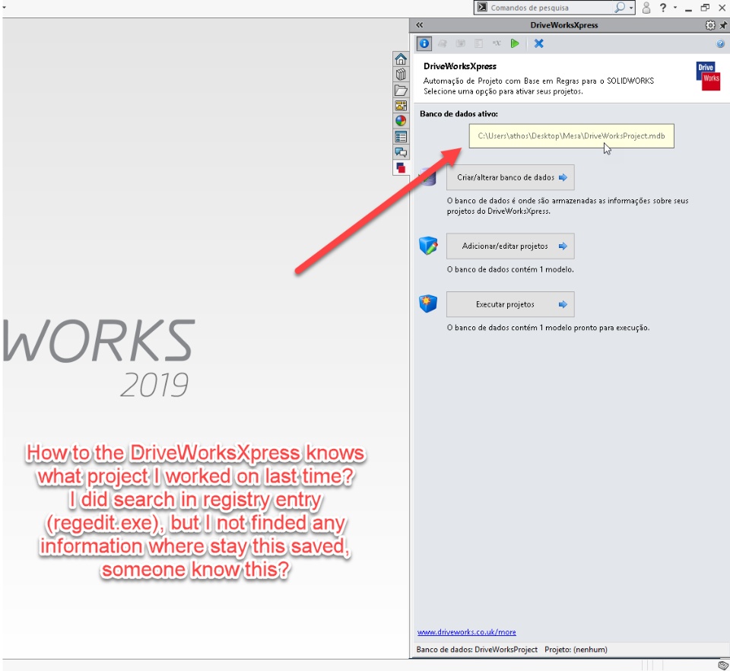Screen dimensions: 730x671
Task: Click the greyed-out rules '=x' toolbar icon
Action: point(497,43)
